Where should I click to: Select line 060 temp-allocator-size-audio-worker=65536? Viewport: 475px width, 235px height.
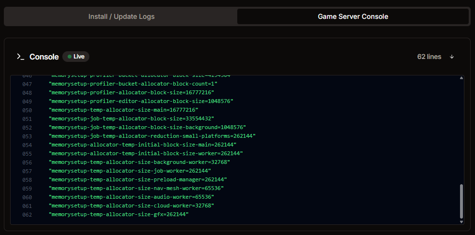[x=131, y=197]
